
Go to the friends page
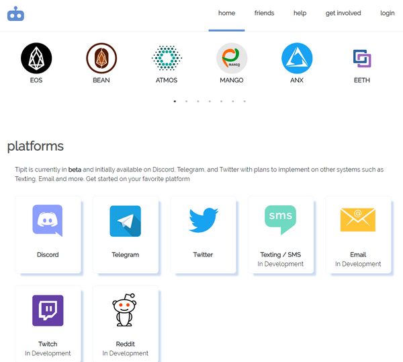264,13
